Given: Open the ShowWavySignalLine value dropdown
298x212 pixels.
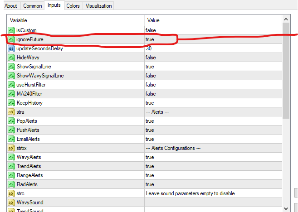Looking at the screenshot, I should (151, 76).
